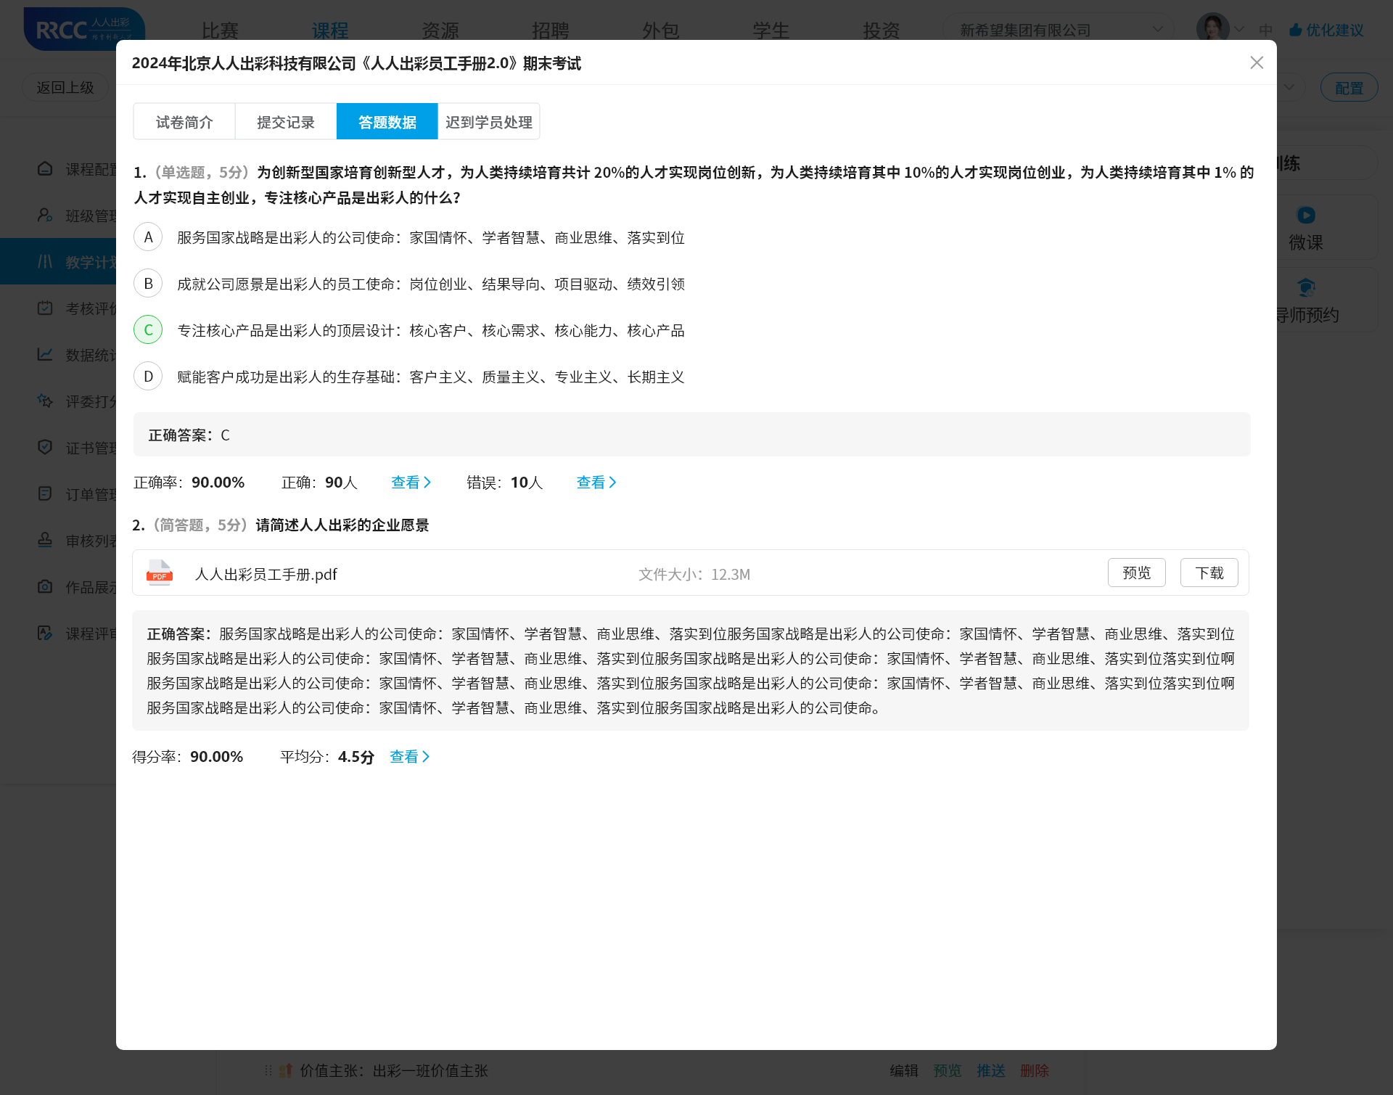Open 订单管理 sidebar icon
1393x1095 pixels.
45,493
